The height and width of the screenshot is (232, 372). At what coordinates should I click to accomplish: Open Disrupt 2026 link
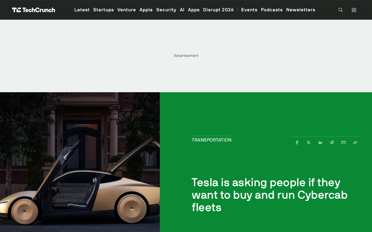(x=219, y=10)
